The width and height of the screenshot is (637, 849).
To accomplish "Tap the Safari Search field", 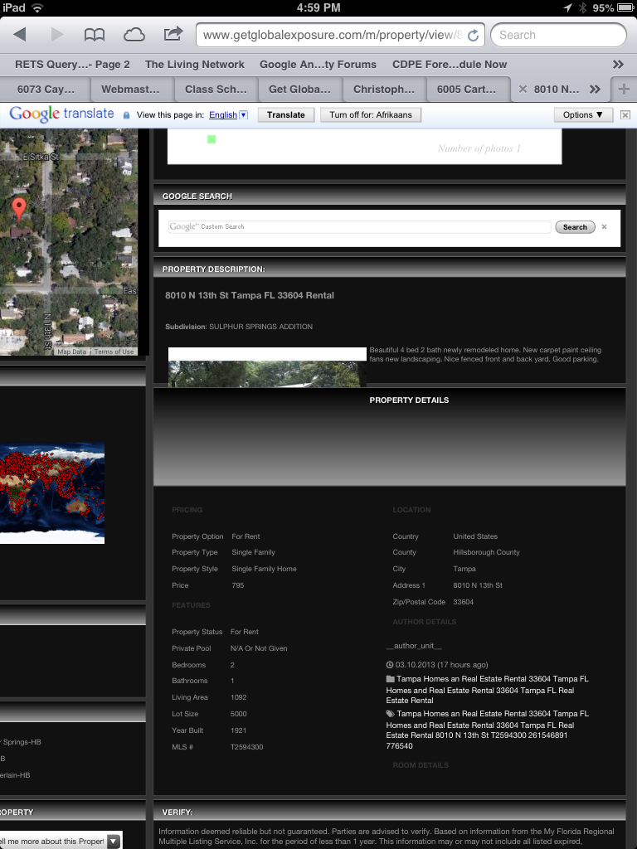I will coord(557,35).
